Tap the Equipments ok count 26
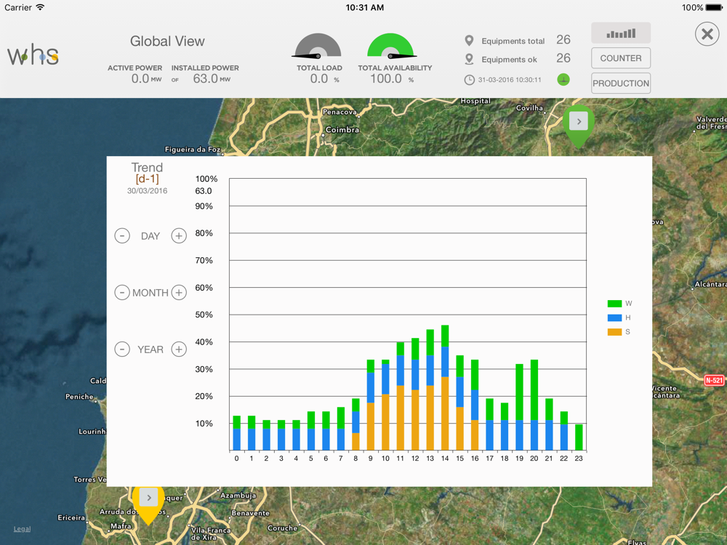Screen dimensions: 727x545 563,58
